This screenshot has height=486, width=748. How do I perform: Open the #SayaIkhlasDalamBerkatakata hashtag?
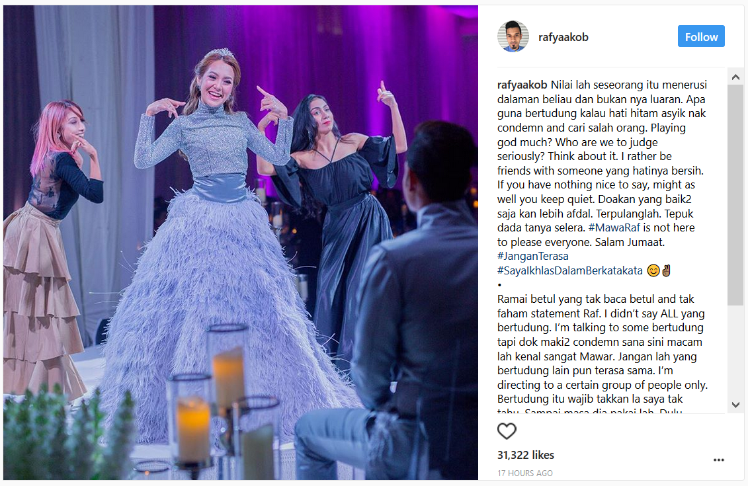coord(569,271)
